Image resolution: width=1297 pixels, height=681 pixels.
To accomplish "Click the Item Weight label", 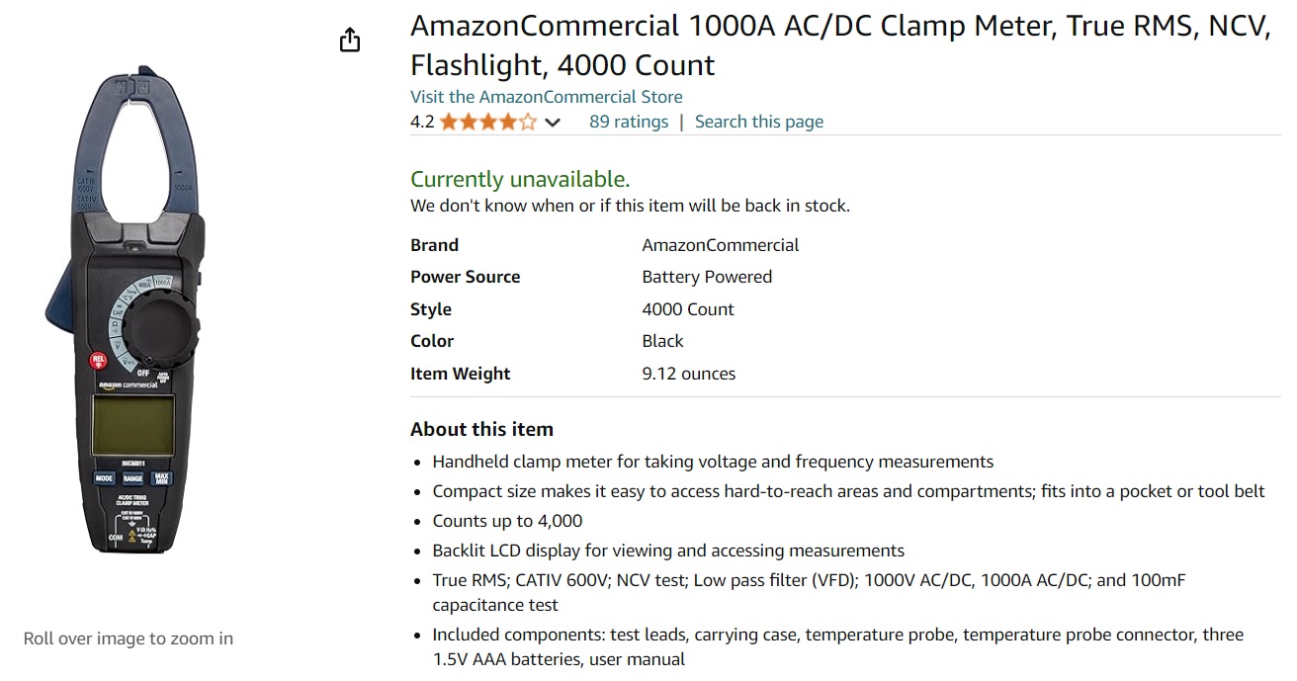I will click(x=460, y=374).
